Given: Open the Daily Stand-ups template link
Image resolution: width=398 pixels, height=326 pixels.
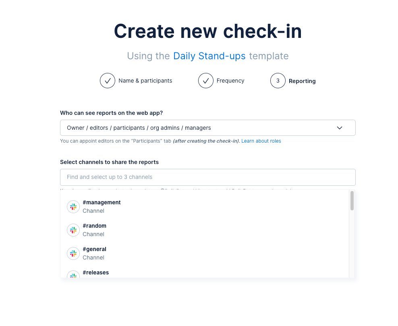Looking at the screenshot, I should pyautogui.click(x=209, y=56).
